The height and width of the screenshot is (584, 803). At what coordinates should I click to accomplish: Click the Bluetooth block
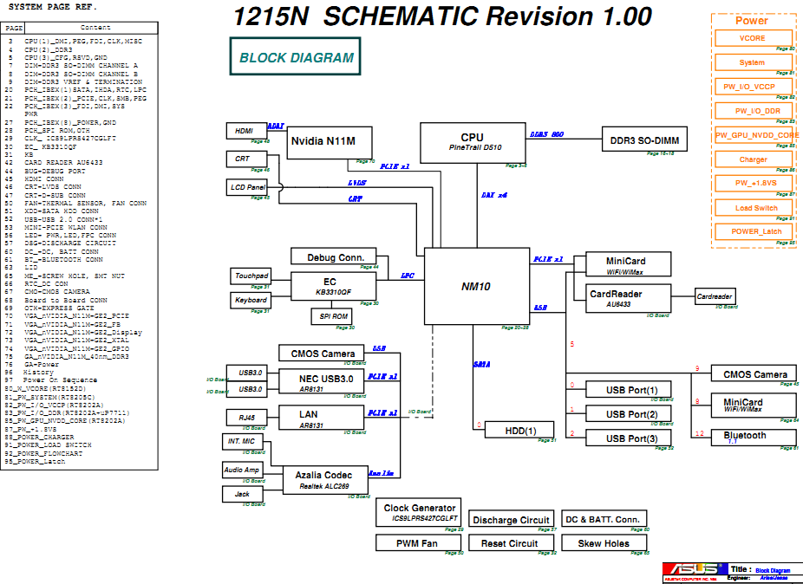[x=754, y=438]
